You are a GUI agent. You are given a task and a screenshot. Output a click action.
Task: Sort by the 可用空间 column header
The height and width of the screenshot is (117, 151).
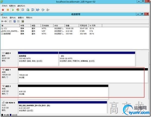[x=84, y=25]
